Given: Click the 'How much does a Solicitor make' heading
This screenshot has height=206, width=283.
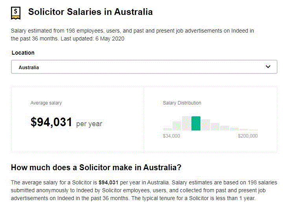Looking at the screenshot, I should click(x=96, y=167).
